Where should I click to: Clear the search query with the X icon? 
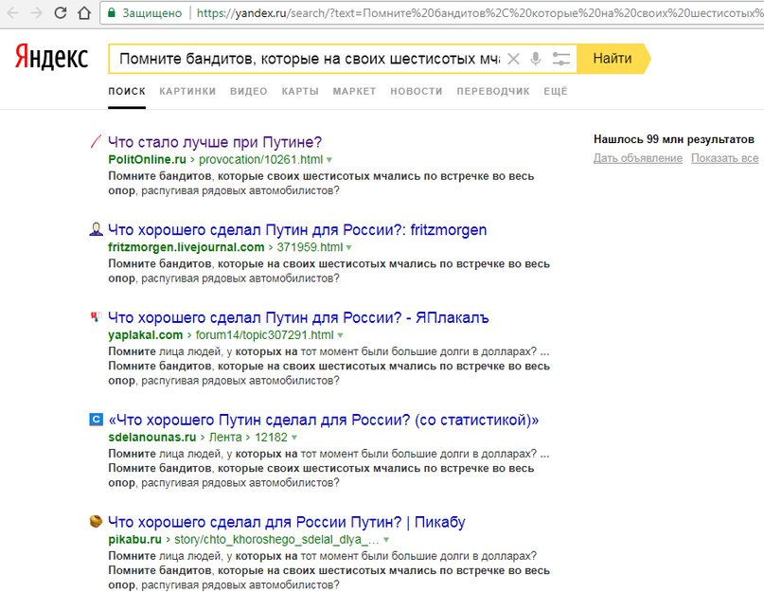(x=513, y=59)
